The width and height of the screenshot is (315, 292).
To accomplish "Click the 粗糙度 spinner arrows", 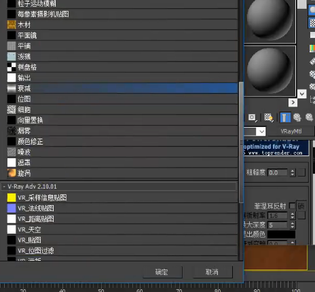I will point(293,172).
